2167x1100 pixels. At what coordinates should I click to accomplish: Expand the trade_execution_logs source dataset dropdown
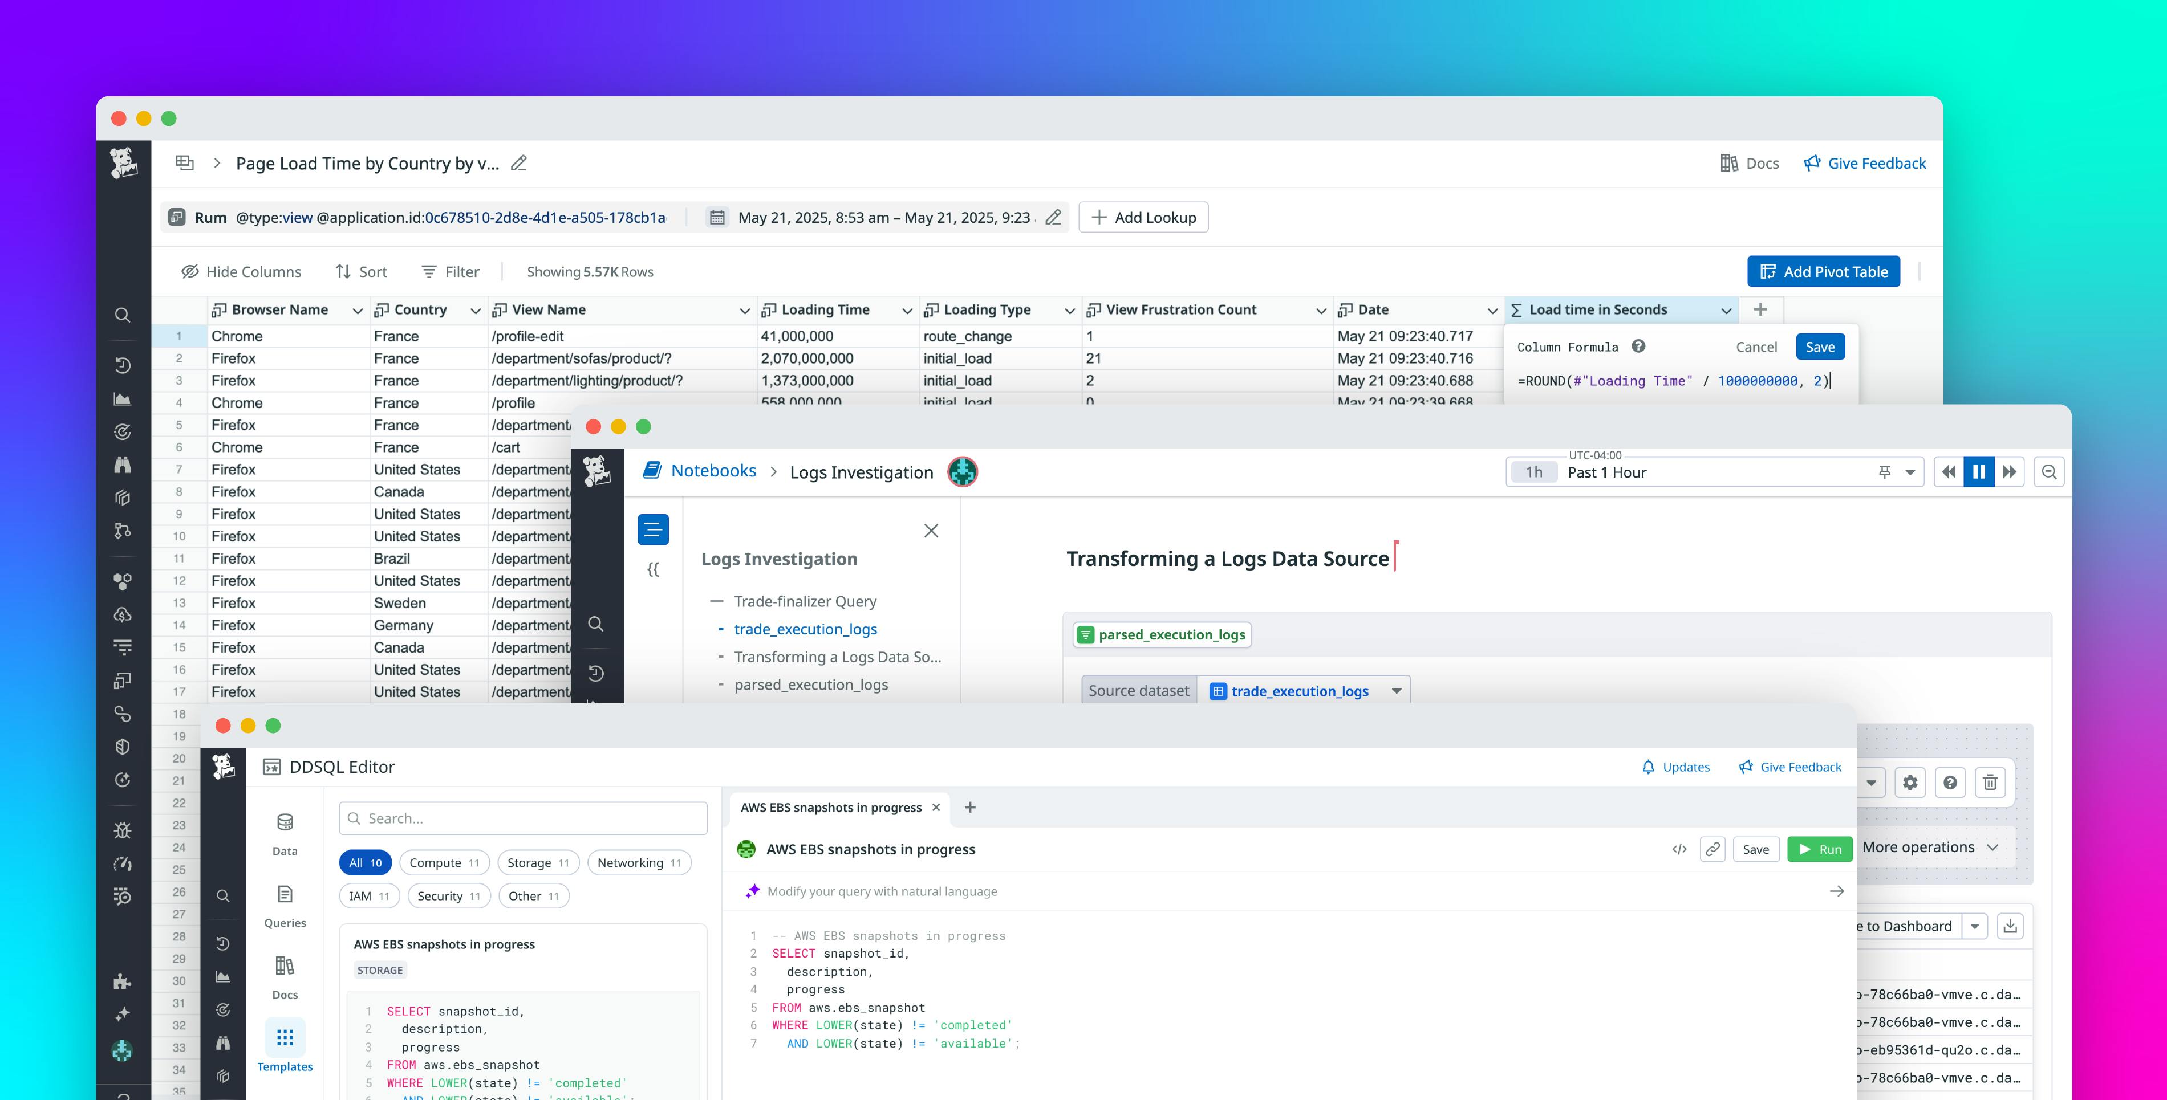1397,690
